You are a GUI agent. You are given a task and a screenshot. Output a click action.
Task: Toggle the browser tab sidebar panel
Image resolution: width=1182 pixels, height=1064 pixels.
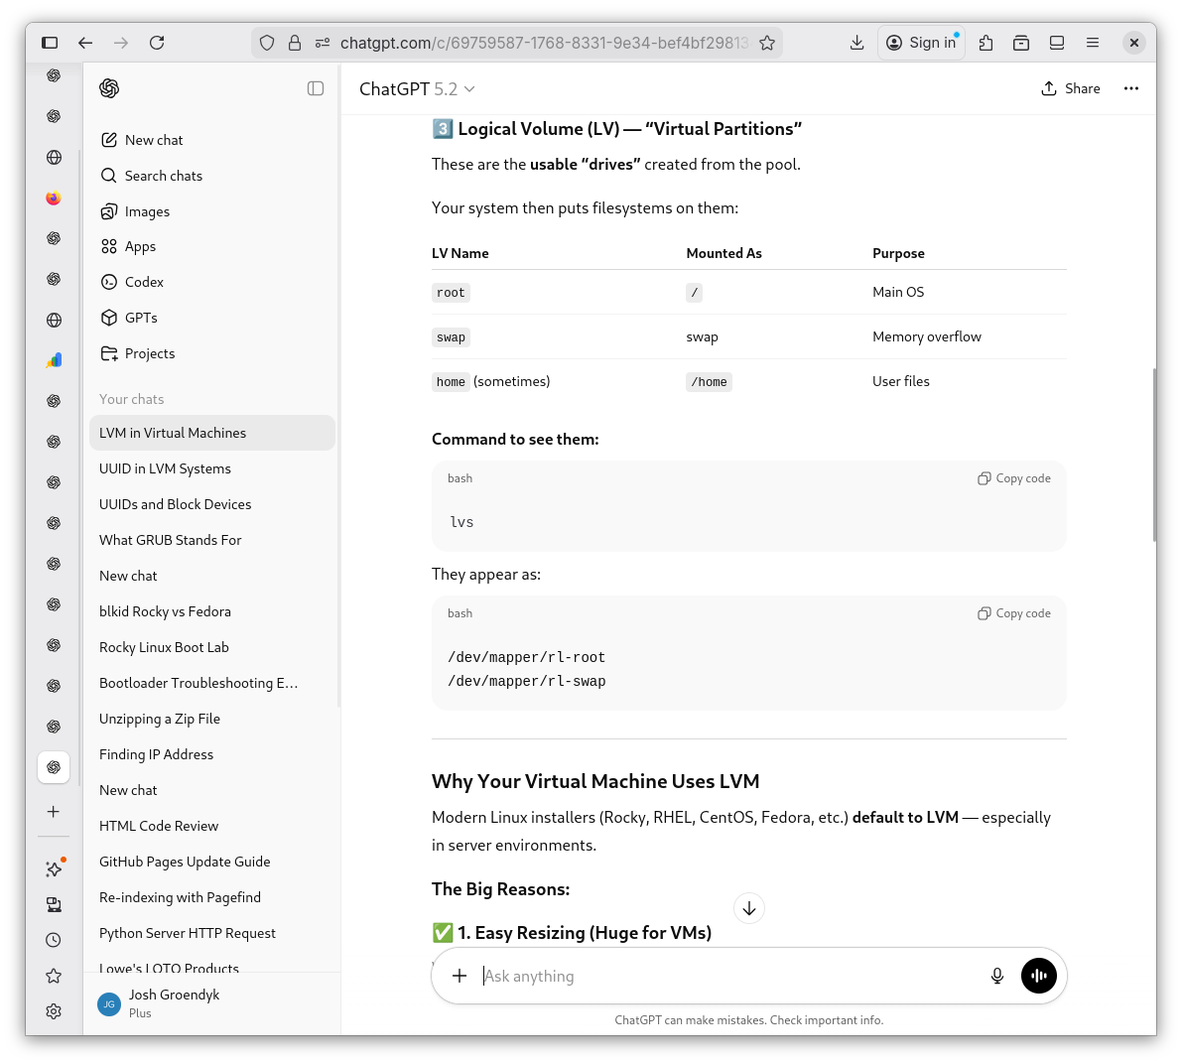click(x=50, y=43)
